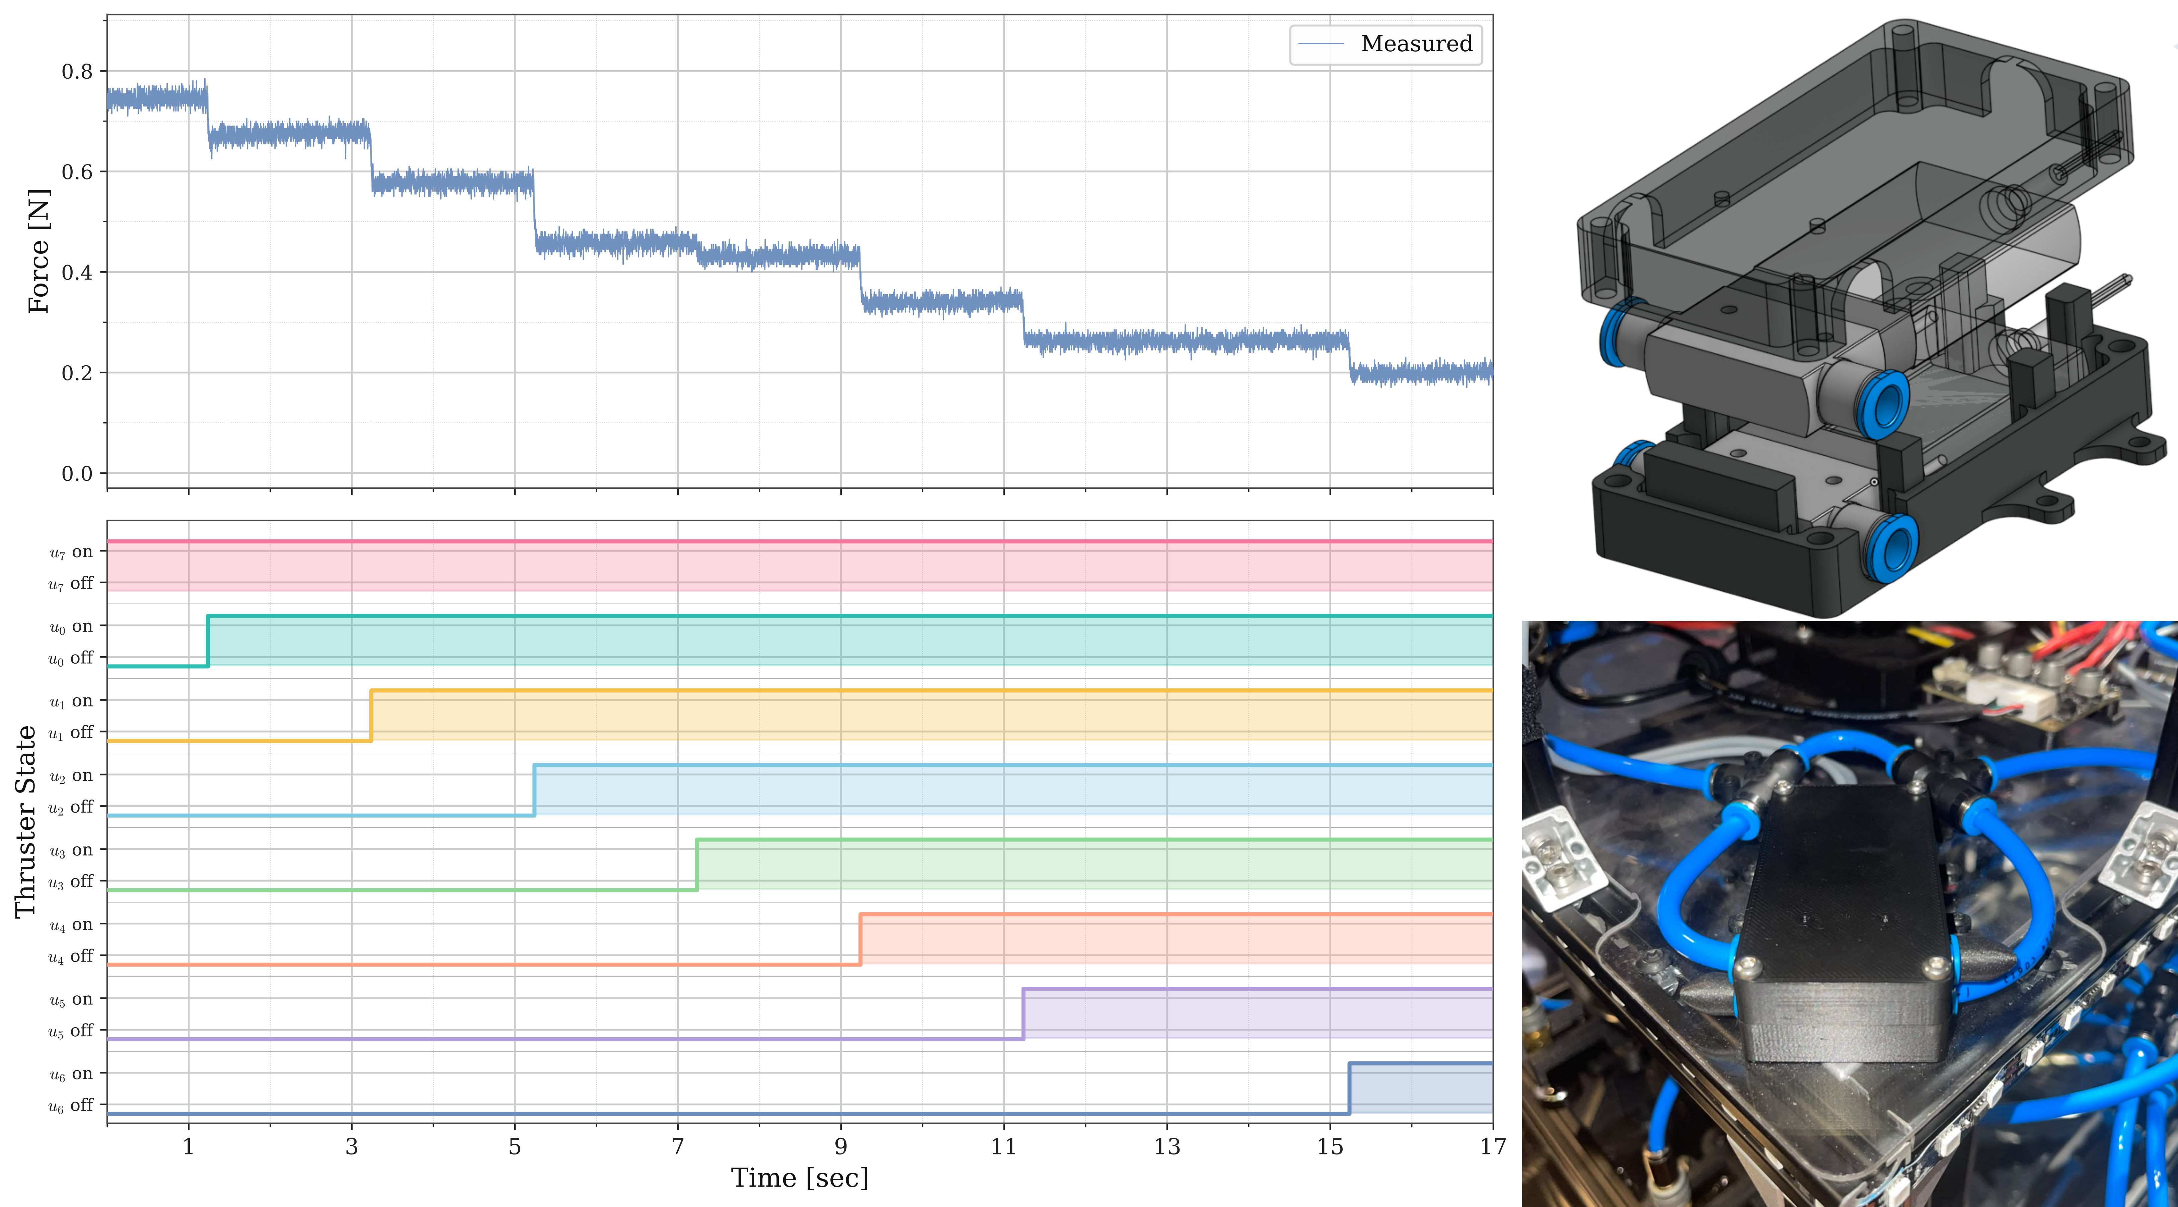Click the time axis tick label 9
This screenshot has height=1207, width=2178.
[x=841, y=1147]
